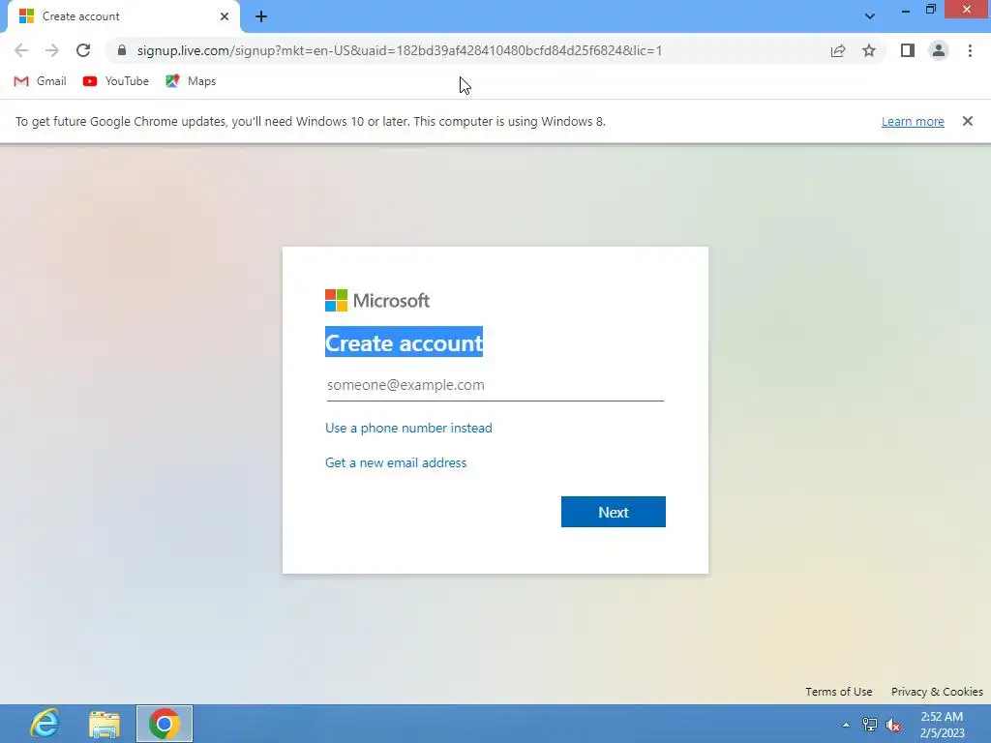This screenshot has height=743, width=991.
Task: Click the forward navigation arrow
Action: (52, 50)
